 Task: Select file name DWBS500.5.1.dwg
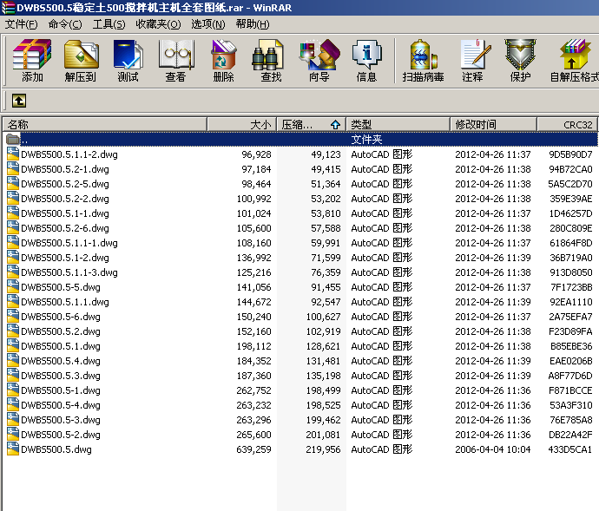pyautogui.click(x=61, y=346)
